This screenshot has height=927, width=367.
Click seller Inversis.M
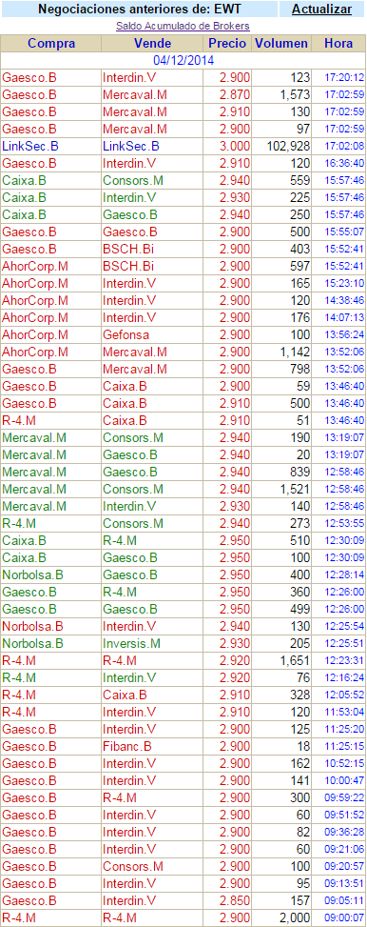[x=131, y=643]
